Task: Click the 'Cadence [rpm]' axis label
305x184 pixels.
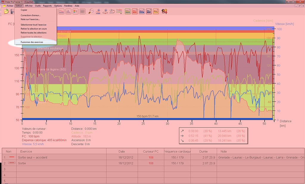Action: click(x=263, y=21)
